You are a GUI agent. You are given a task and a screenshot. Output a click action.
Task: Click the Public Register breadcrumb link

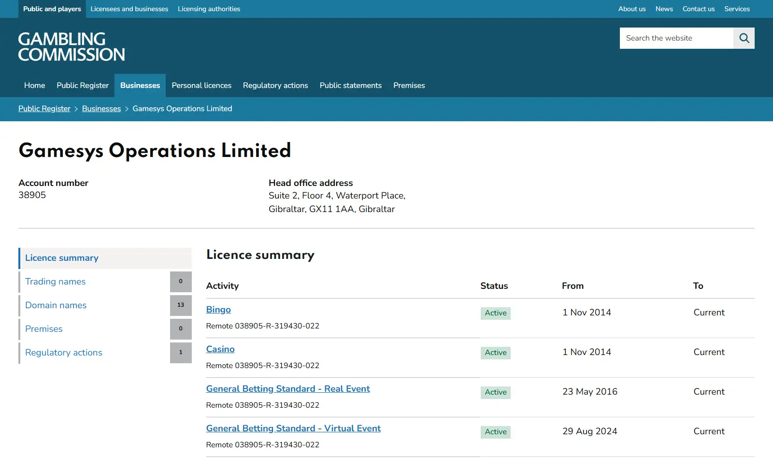click(44, 109)
